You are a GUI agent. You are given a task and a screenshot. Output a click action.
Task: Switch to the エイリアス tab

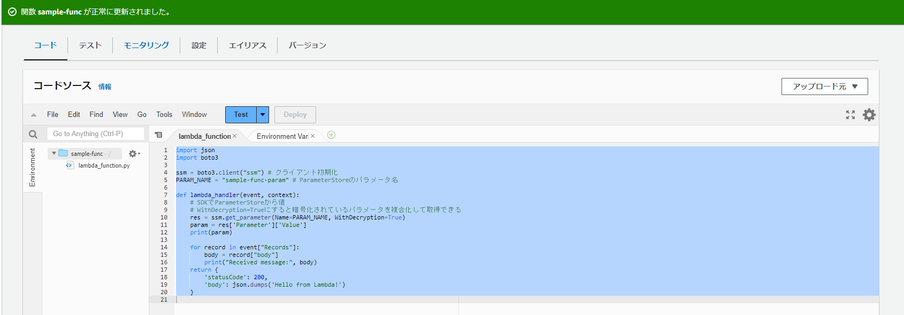248,45
